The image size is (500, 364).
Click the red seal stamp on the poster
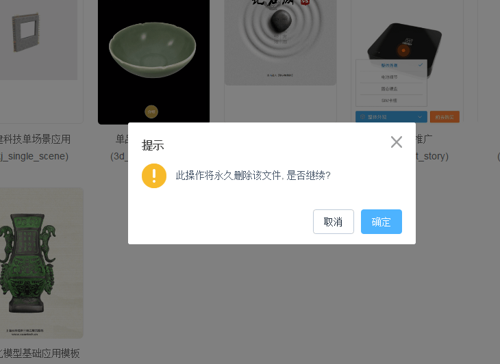[x=305, y=2]
